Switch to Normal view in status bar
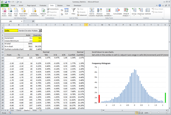 (136, 113)
